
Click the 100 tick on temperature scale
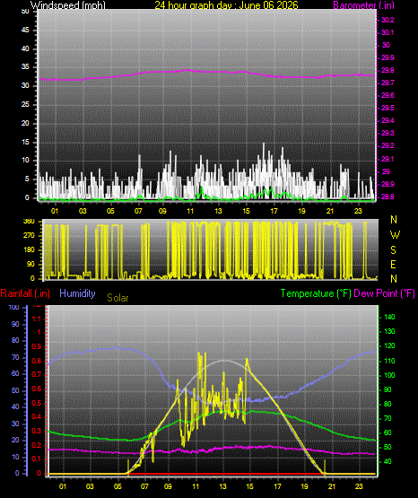tap(389, 375)
